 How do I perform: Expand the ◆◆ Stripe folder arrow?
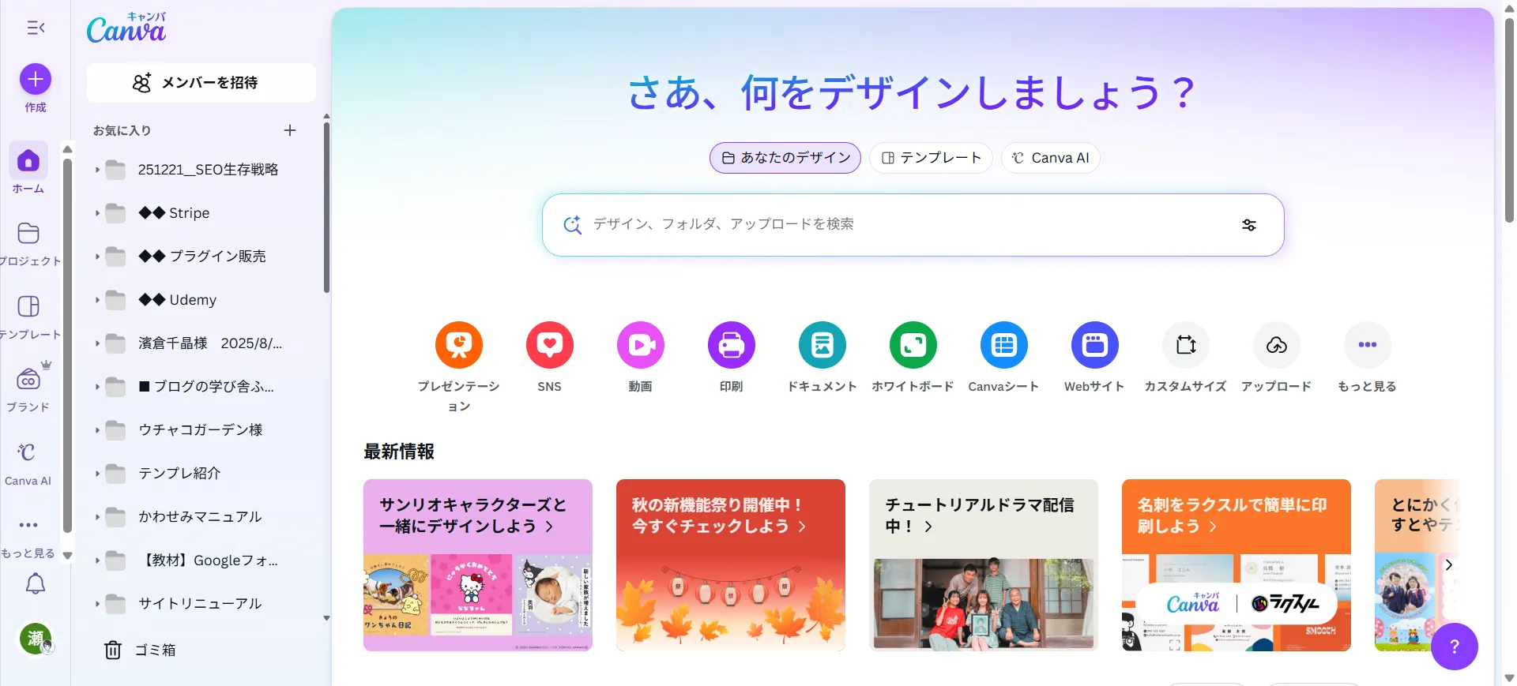[x=97, y=213]
